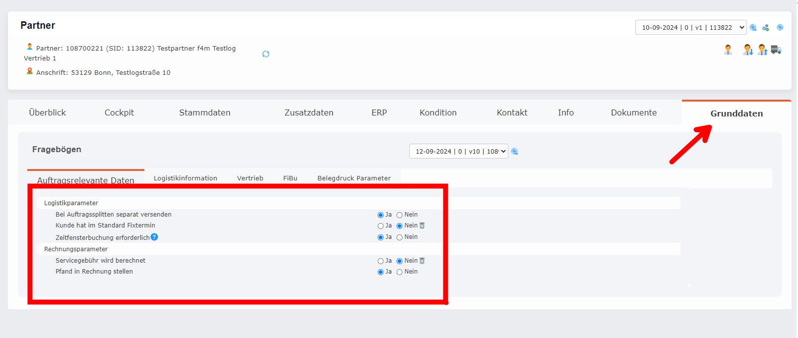Go to the Kontakt tab
798x338 pixels.
(512, 113)
